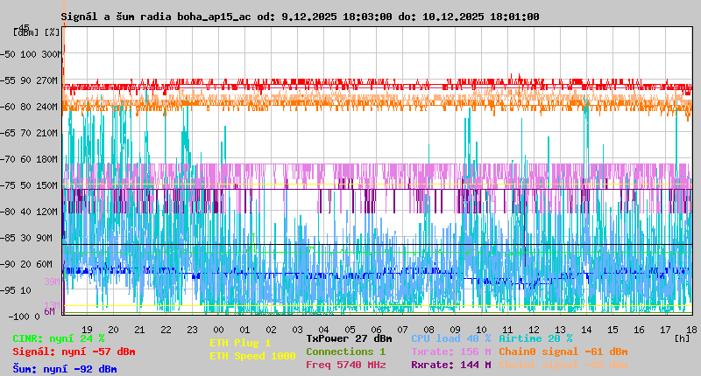Select the ETH Speed 1000 legend label
This screenshot has height=376, width=701.
[252, 356]
